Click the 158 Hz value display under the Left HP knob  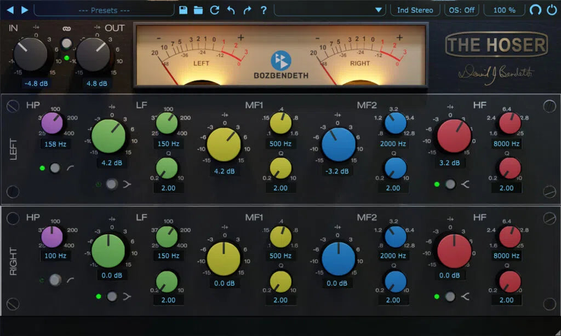tap(54, 143)
